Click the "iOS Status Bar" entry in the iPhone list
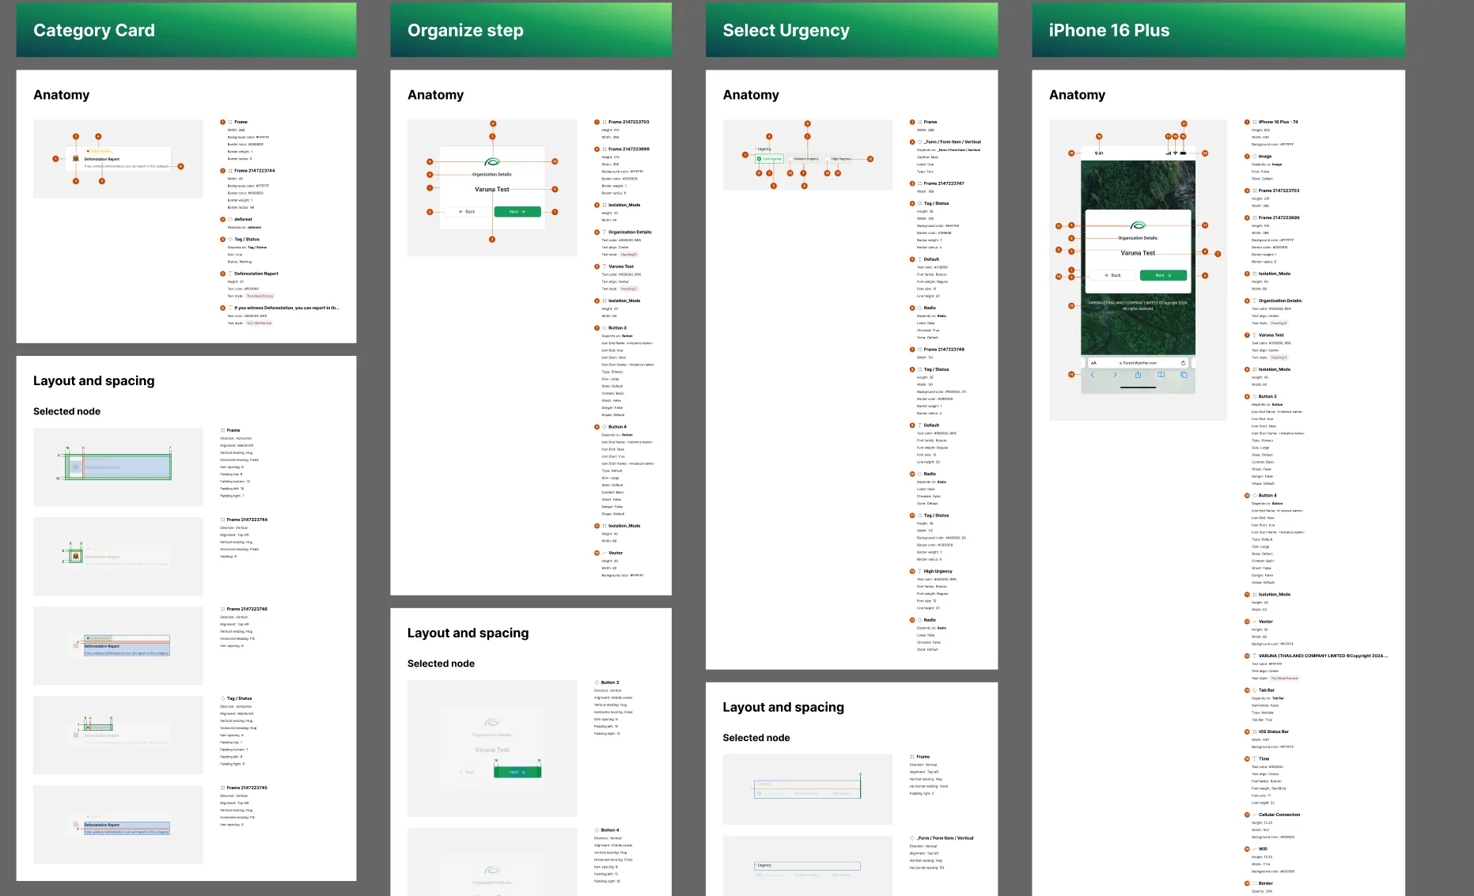Screen dimensions: 1474x896 click(x=1273, y=732)
